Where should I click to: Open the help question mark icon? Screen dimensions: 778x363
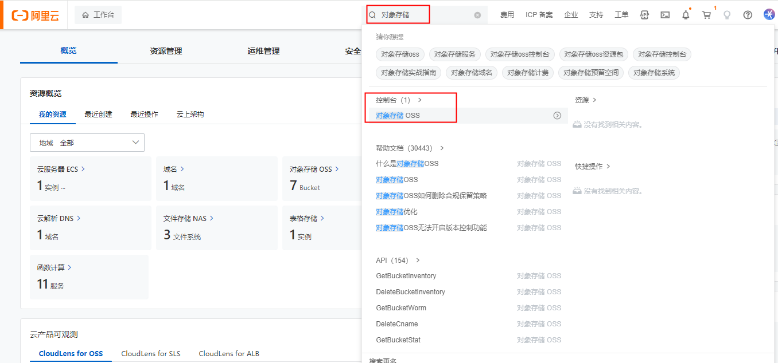(x=748, y=15)
